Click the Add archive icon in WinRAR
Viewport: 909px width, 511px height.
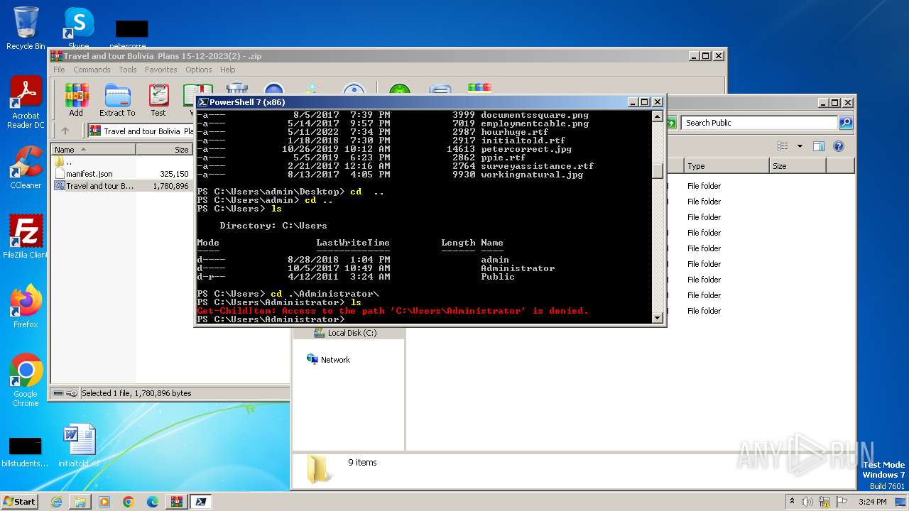tap(76, 99)
